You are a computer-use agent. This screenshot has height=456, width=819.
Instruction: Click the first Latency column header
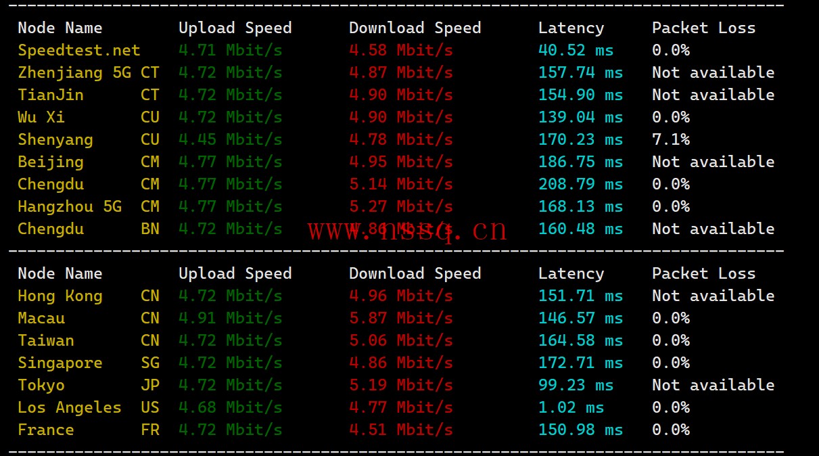click(571, 28)
